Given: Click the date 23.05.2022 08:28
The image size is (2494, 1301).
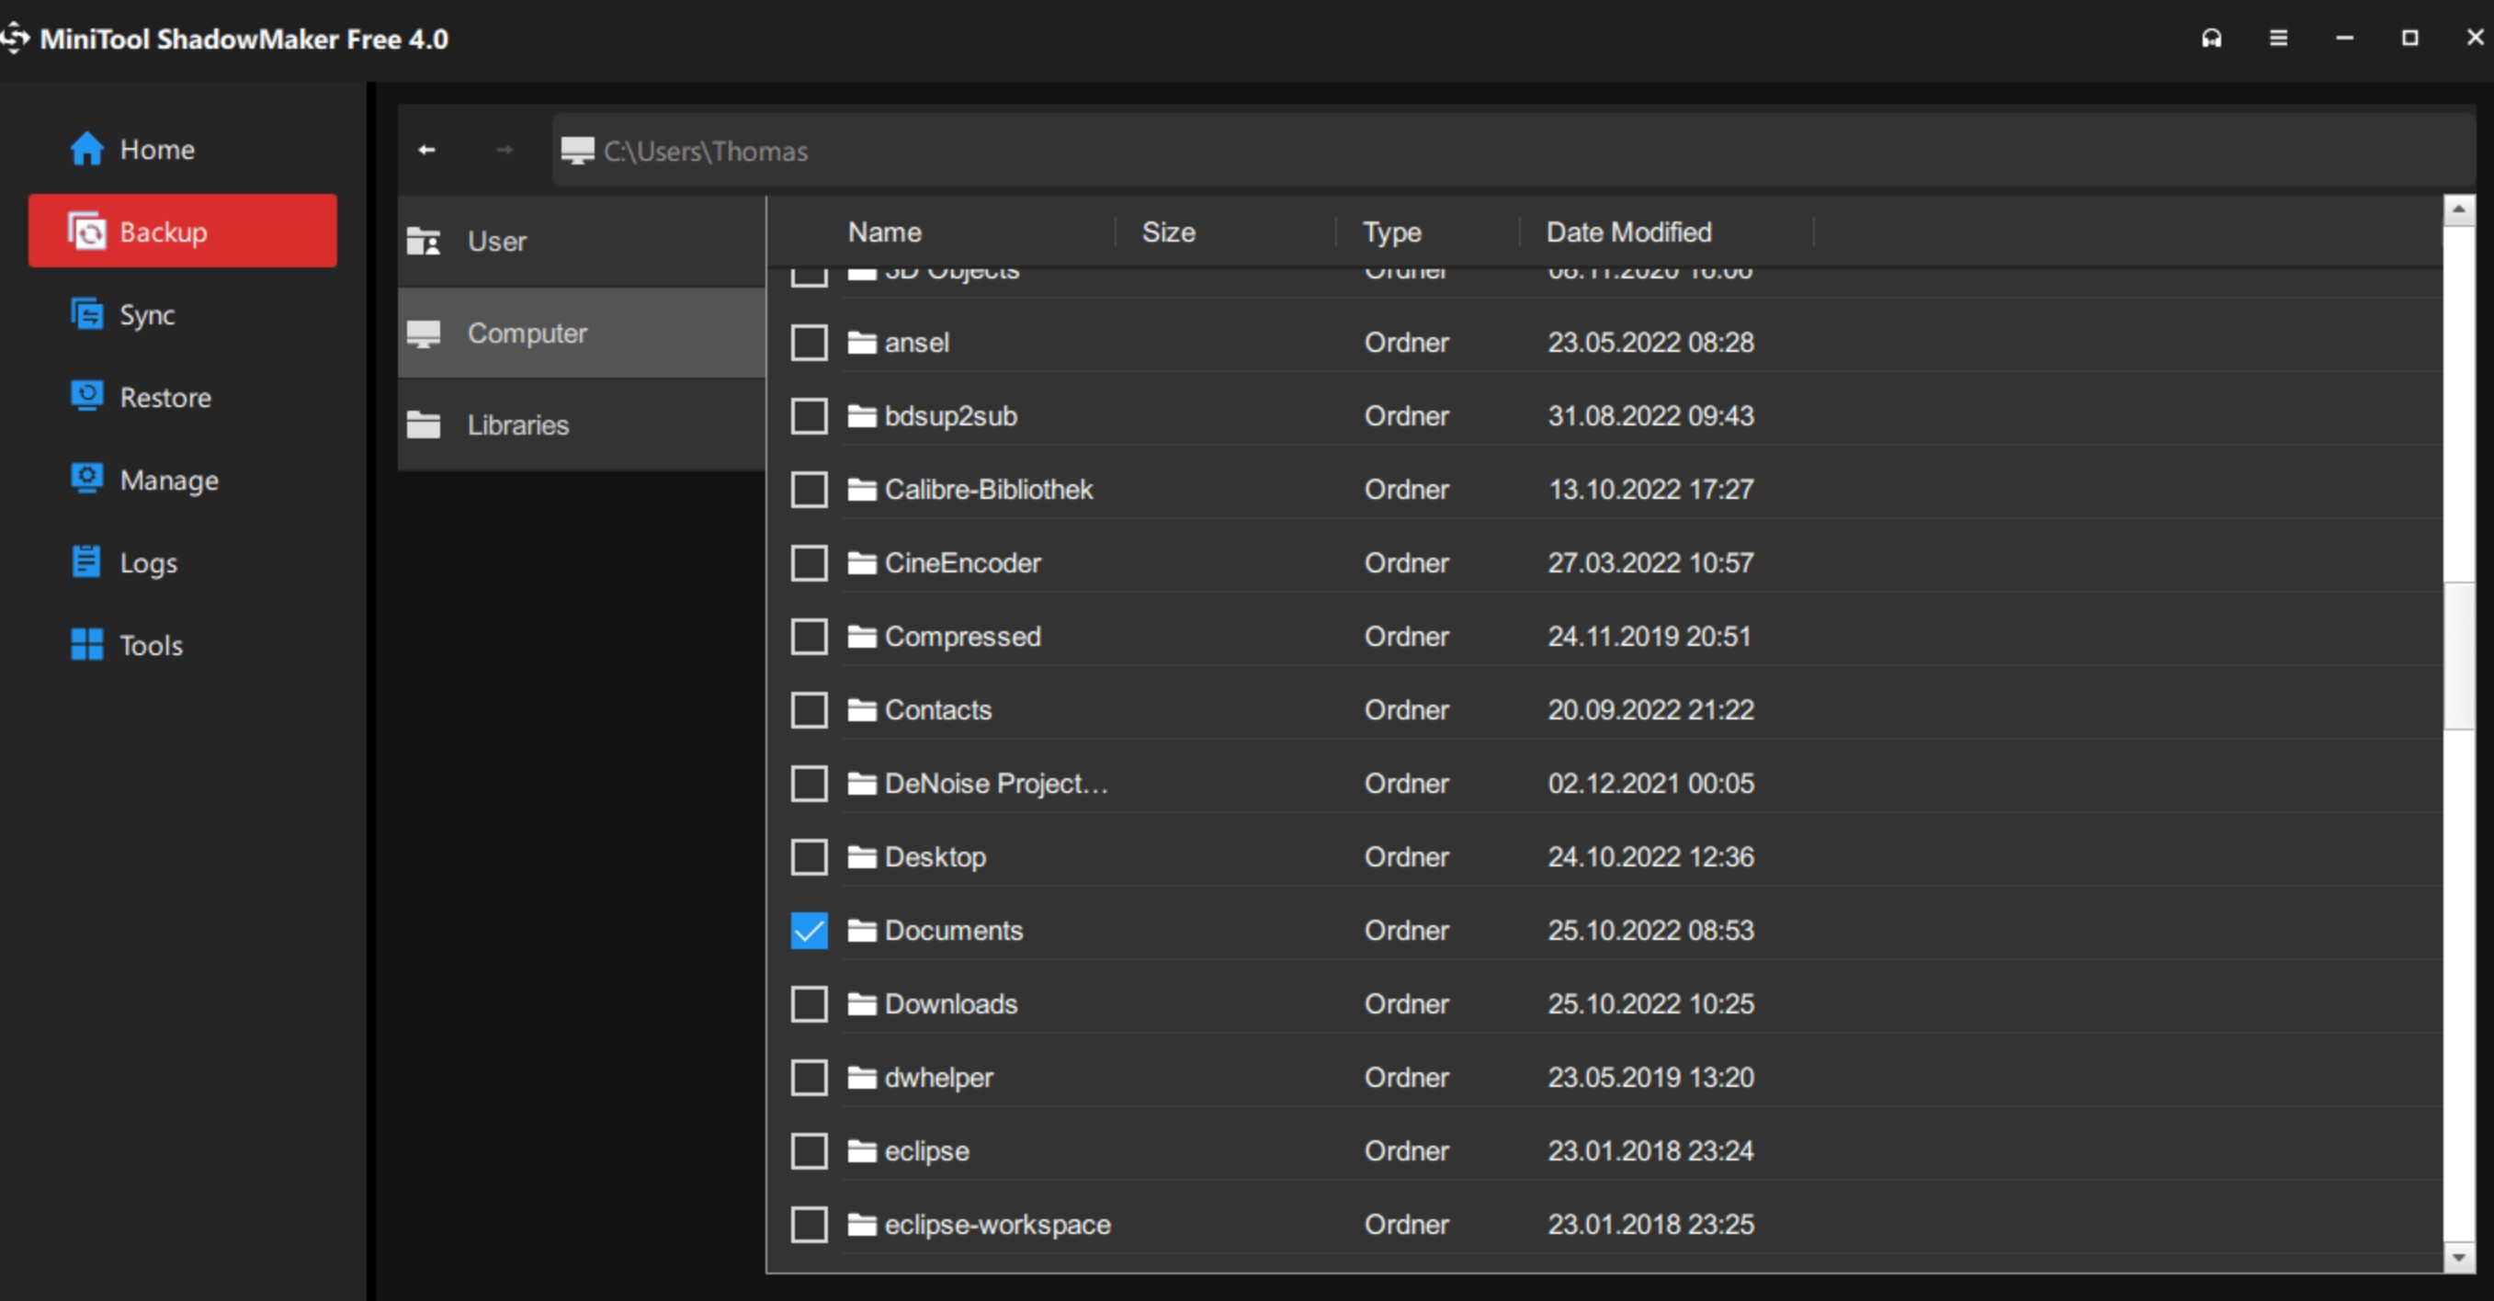Looking at the screenshot, I should (1649, 343).
